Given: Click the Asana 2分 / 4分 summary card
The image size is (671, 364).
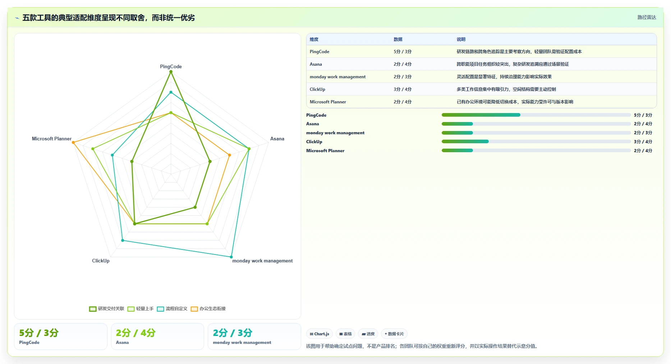Looking at the screenshot, I should [157, 336].
